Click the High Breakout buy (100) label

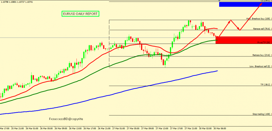point(258,19)
